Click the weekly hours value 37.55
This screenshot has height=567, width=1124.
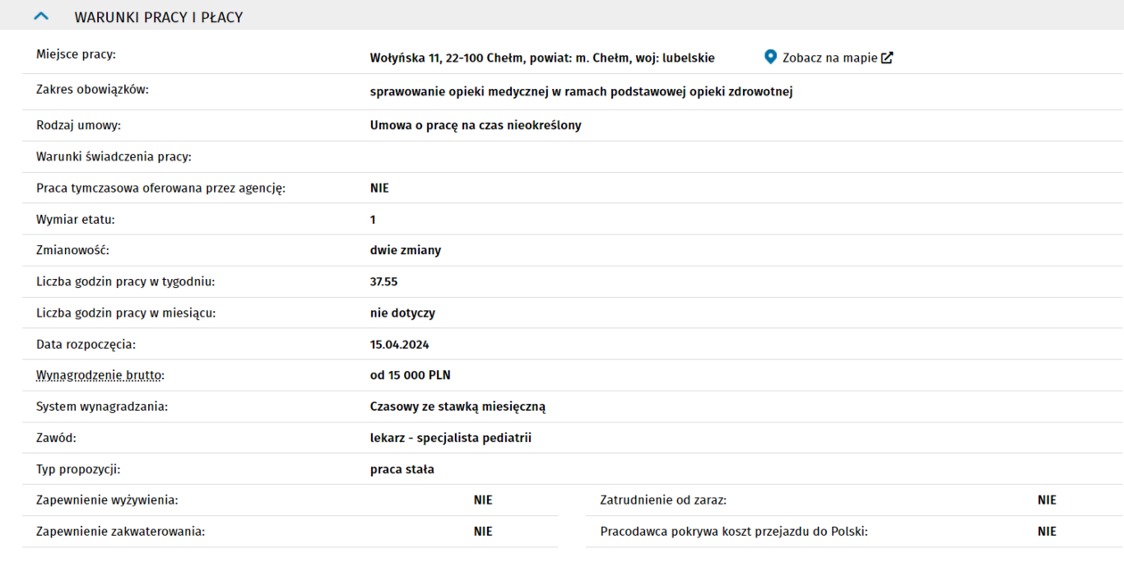[384, 282]
